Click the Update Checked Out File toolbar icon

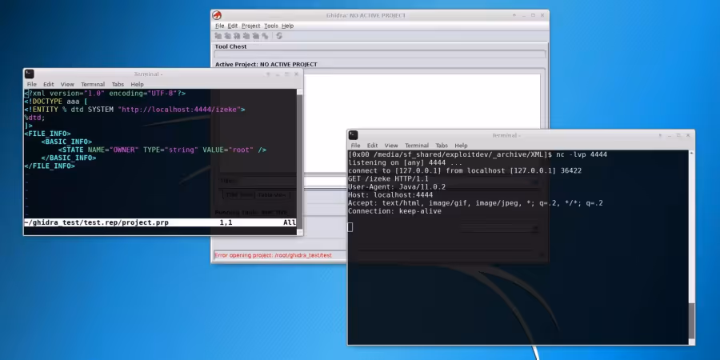tap(237, 36)
